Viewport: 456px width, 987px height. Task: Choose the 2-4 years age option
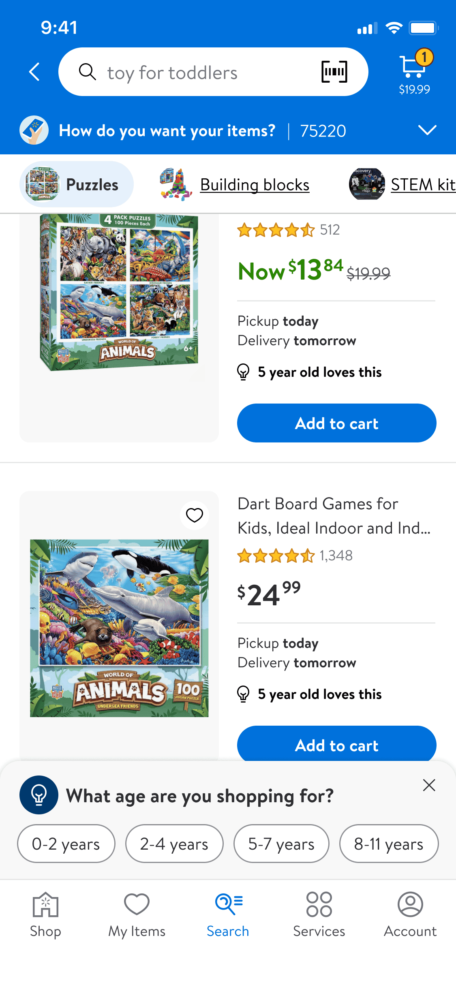click(x=174, y=844)
